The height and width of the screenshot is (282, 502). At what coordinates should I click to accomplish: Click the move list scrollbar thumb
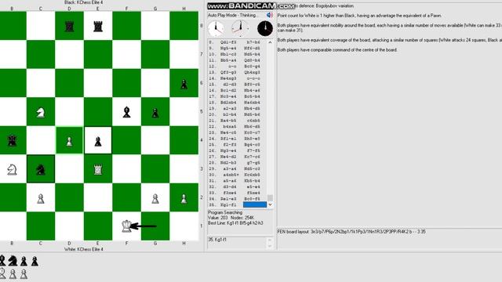(x=270, y=197)
